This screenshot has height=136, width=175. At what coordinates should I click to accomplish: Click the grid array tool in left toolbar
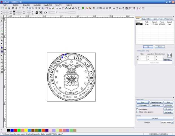pos(2,72)
